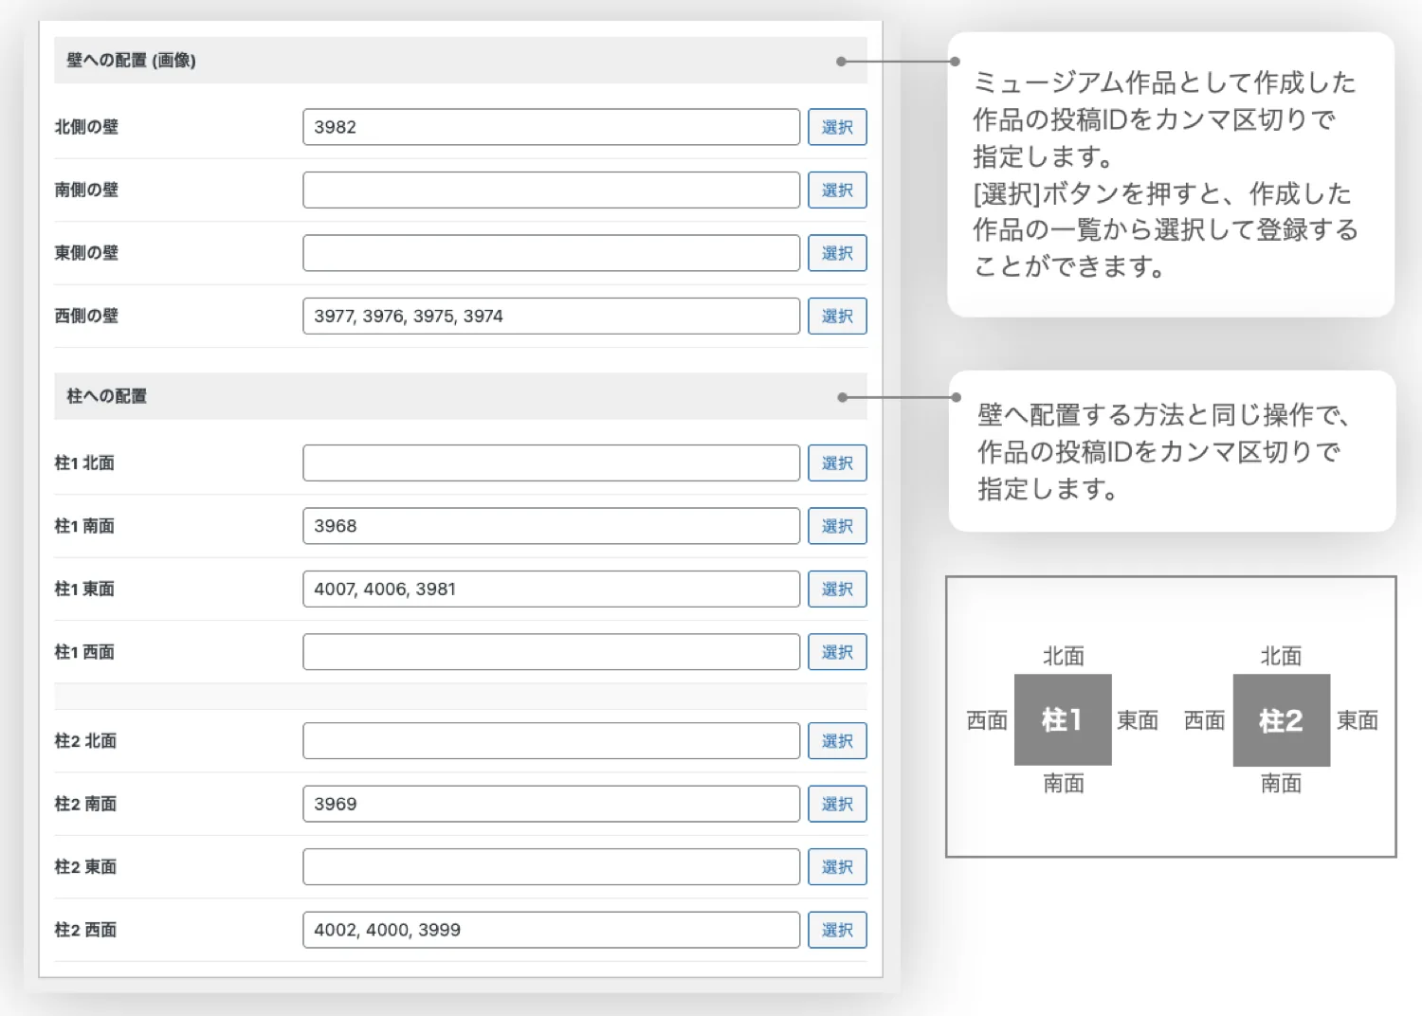The image size is (1422, 1016).
Task: Click the 壁への配置 (画像) section header
Action: click(131, 61)
